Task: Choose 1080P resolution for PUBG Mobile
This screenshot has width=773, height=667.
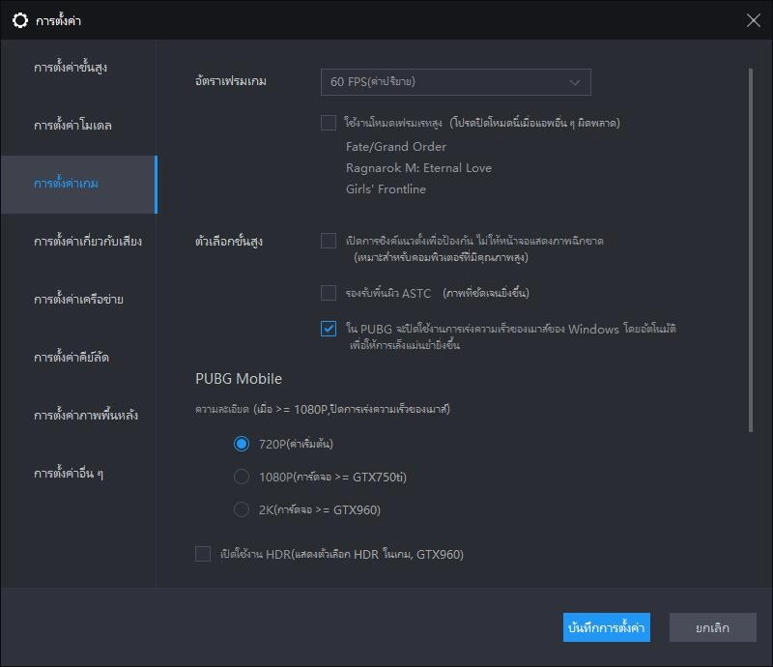Action: tap(242, 477)
